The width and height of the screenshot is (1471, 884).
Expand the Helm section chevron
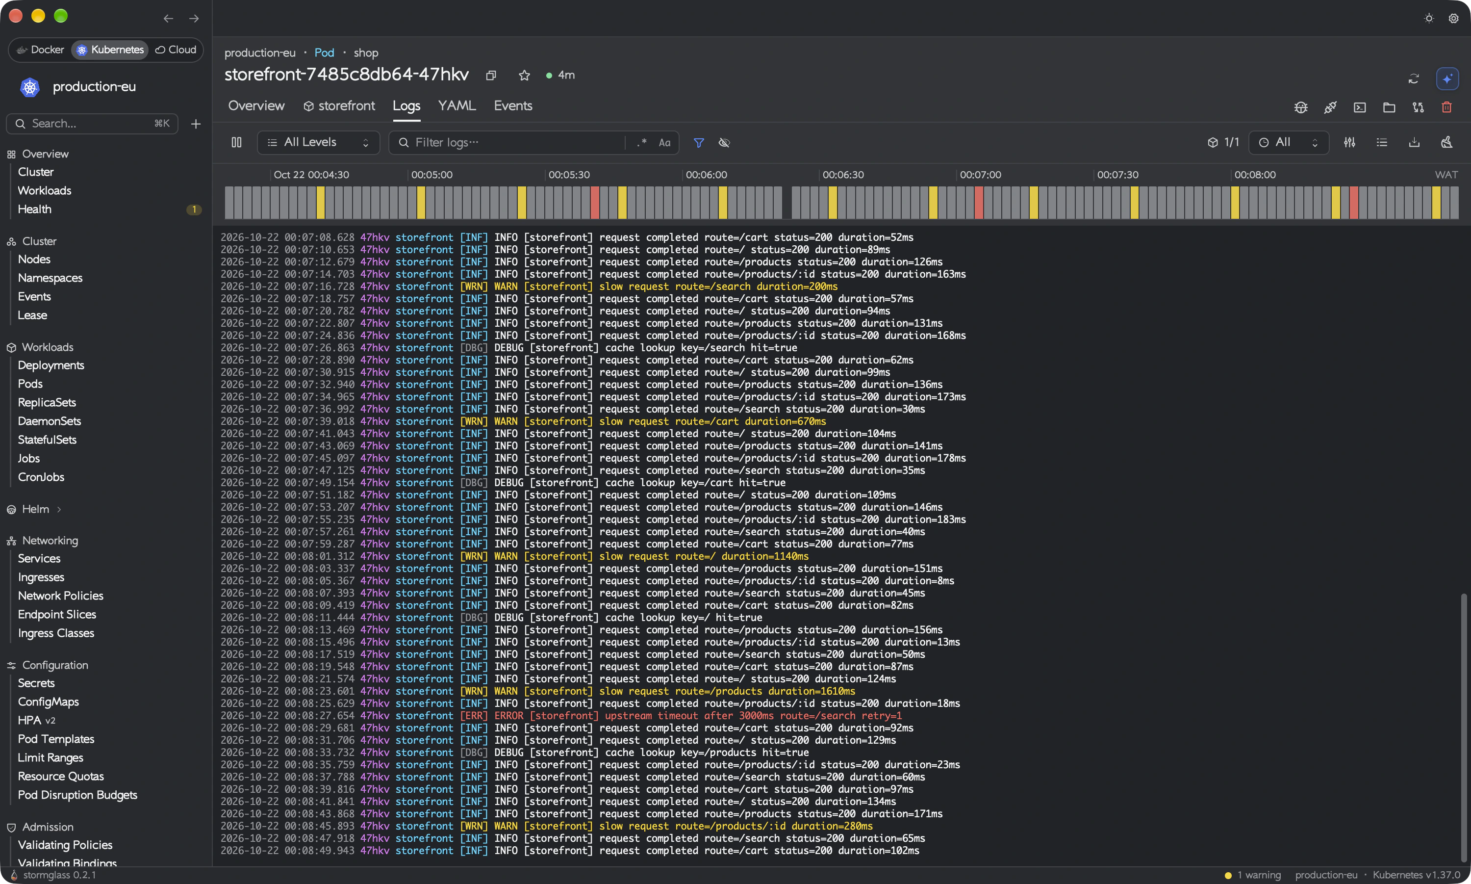click(59, 509)
